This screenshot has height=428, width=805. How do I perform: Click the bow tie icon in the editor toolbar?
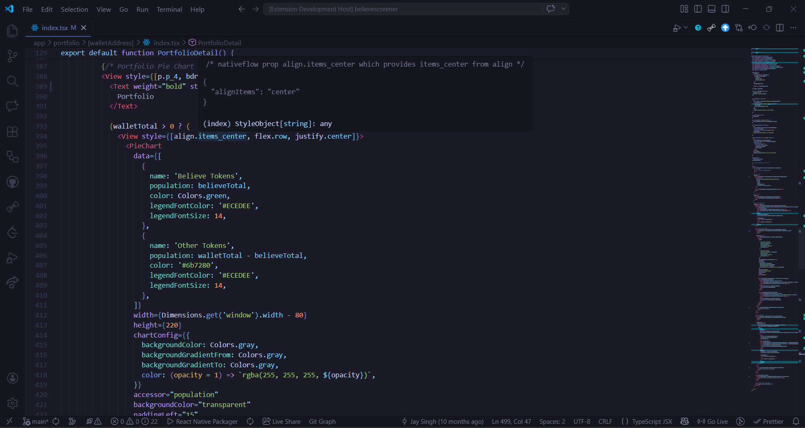click(711, 28)
